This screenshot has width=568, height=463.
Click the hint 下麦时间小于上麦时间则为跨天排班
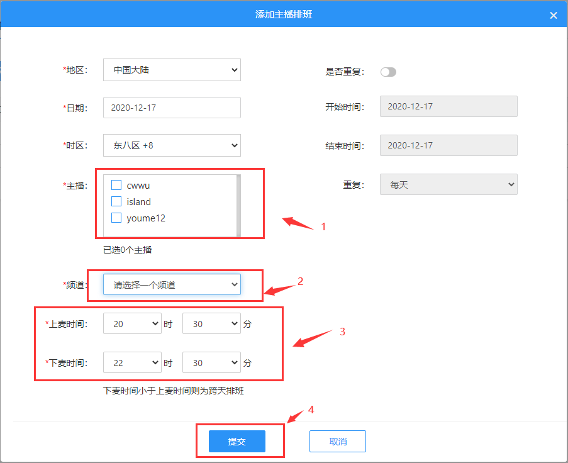[x=174, y=391]
